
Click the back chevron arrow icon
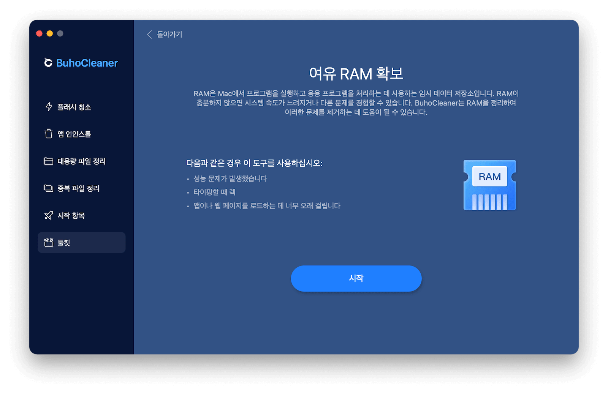(x=149, y=34)
